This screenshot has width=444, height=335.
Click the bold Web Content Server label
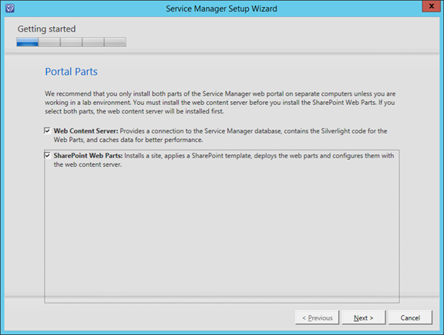pyautogui.click(x=86, y=130)
